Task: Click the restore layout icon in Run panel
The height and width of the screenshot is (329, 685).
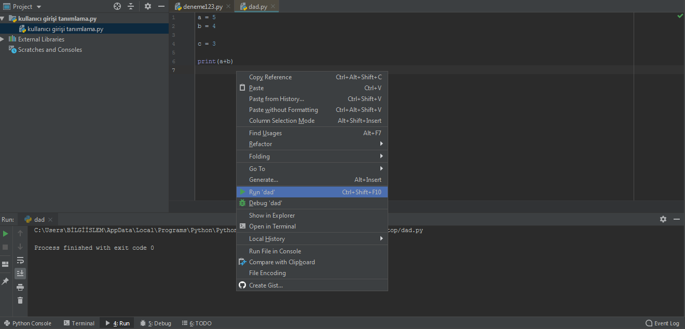Action: click(x=6, y=264)
